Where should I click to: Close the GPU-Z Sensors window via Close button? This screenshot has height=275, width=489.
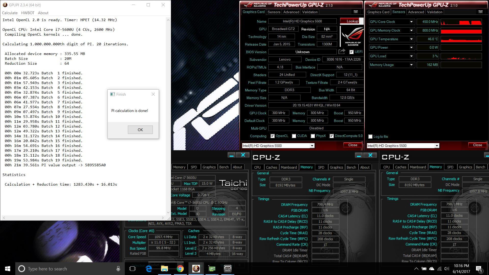(x=478, y=145)
